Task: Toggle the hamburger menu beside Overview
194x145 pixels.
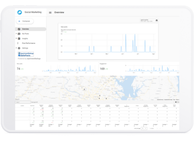Action: pyautogui.click(x=50, y=13)
